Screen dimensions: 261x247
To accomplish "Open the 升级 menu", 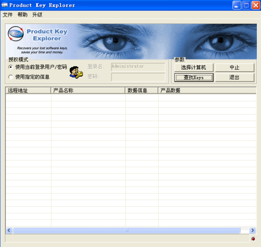I will point(37,15).
